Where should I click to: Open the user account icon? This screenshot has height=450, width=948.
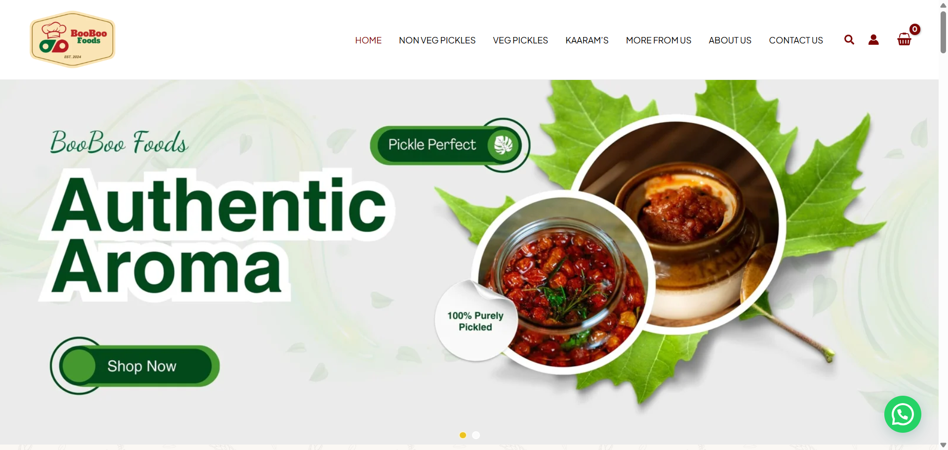(x=873, y=39)
